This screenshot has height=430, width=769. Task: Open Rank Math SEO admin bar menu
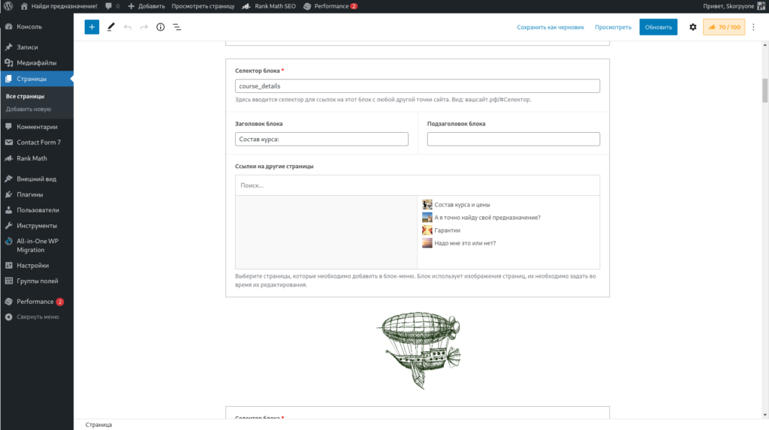(269, 6)
